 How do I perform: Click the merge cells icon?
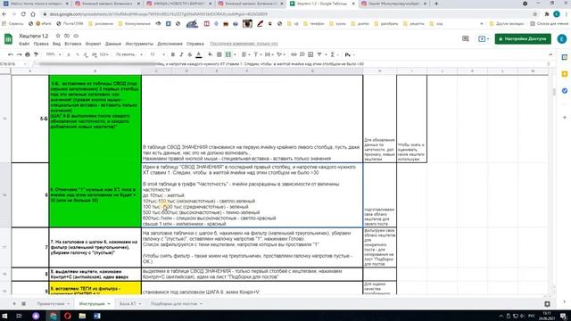[x=228, y=54]
